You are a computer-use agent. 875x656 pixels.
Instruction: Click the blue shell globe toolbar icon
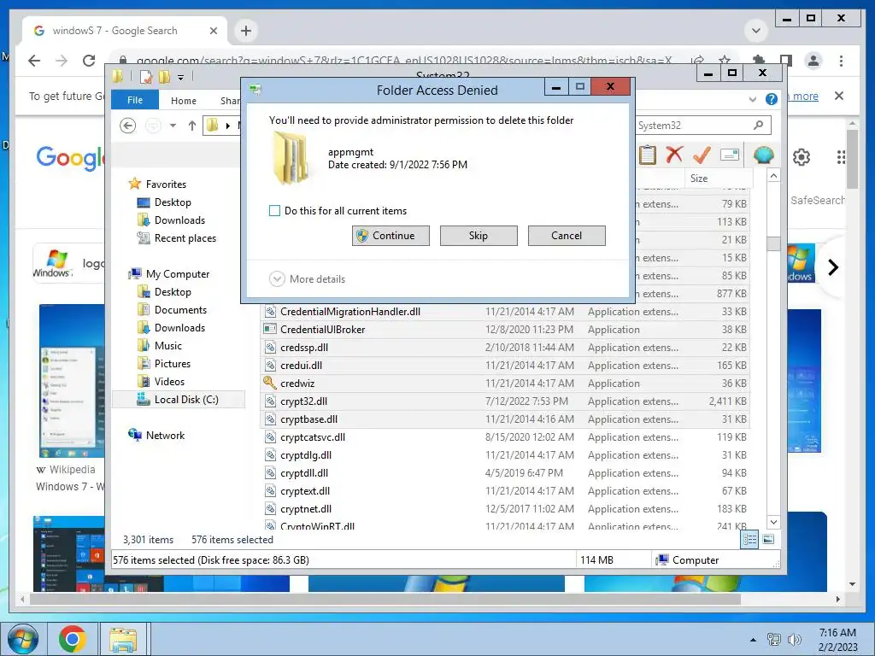[x=763, y=155]
